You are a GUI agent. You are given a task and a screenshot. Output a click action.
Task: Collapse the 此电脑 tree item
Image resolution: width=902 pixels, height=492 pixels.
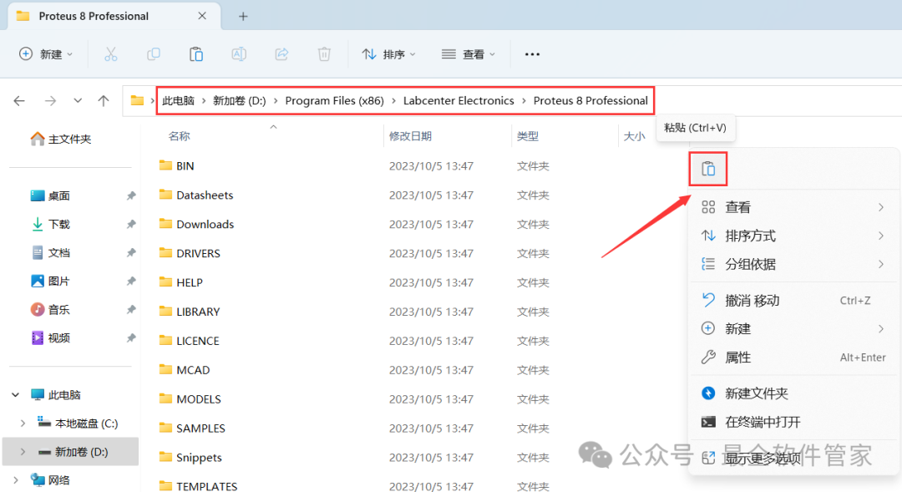coord(15,394)
